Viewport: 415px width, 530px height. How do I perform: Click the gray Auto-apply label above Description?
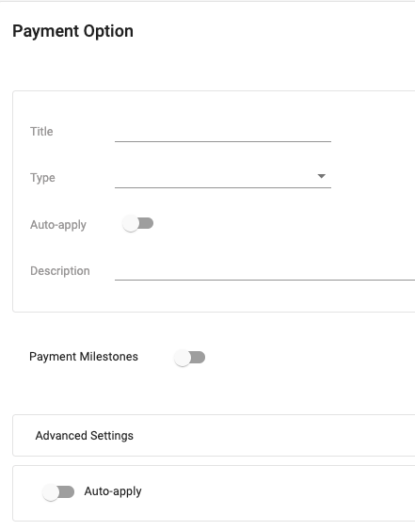pyautogui.click(x=58, y=225)
